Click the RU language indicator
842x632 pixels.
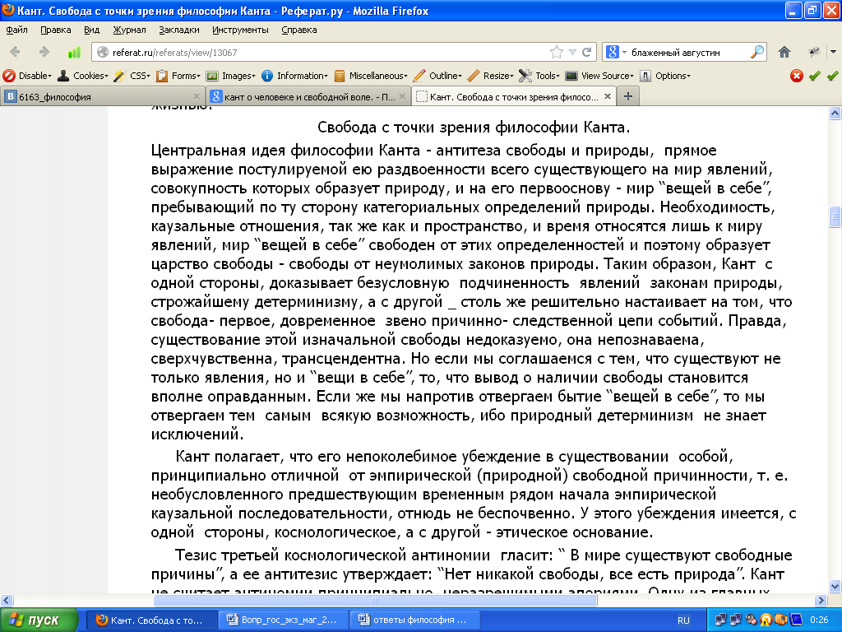click(683, 620)
